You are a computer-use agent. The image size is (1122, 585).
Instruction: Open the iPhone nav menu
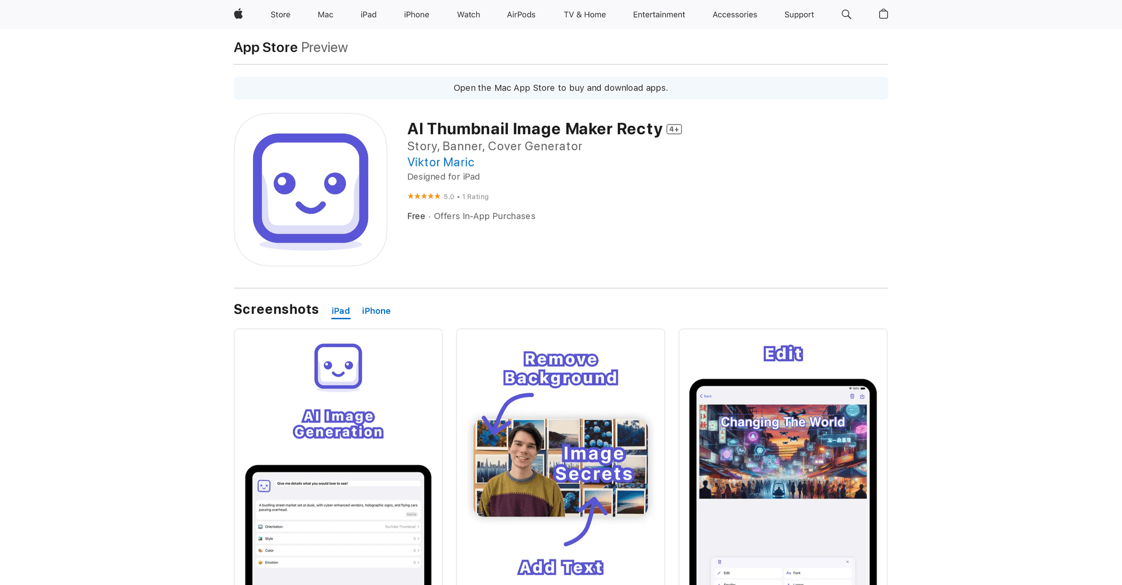point(417,15)
